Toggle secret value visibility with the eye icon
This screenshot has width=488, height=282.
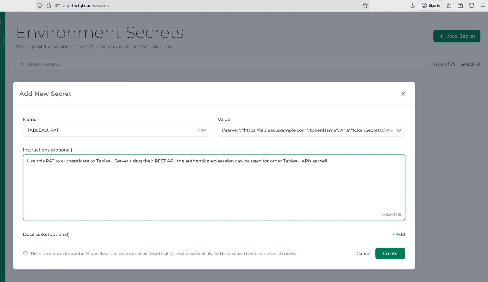click(399, 130)
